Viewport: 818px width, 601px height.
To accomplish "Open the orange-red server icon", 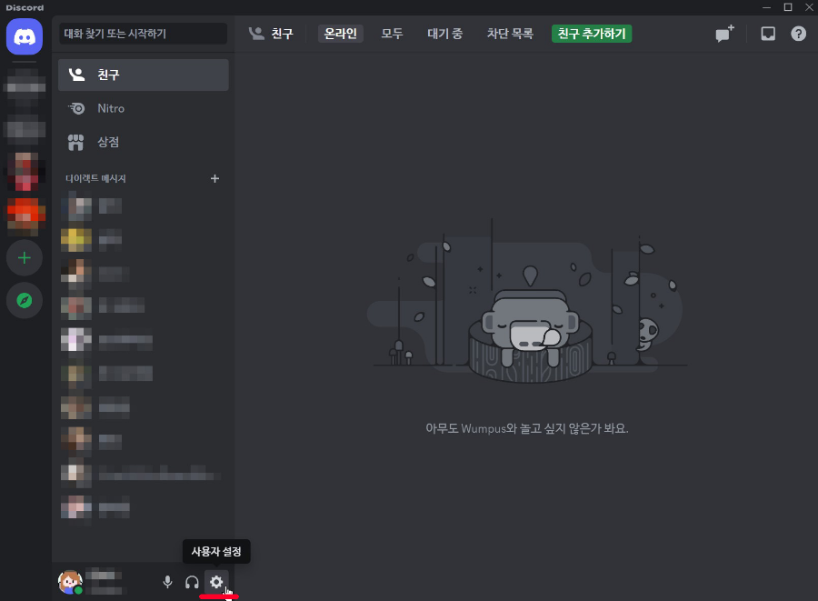I will click(x=25, y=215).
